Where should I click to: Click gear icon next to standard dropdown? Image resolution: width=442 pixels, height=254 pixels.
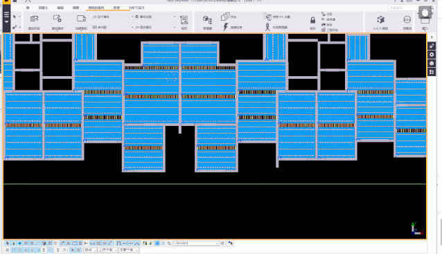click(x=222, y=244)
